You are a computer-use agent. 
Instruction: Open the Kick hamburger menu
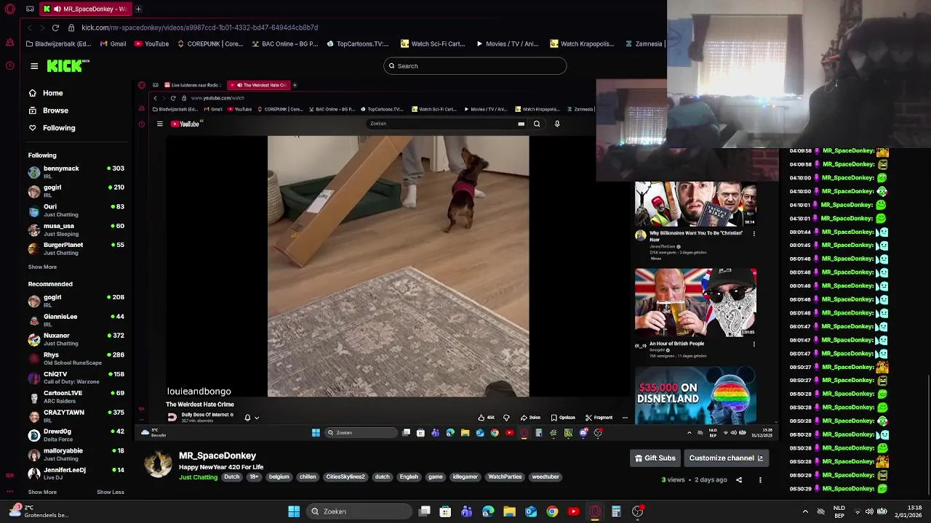(34, 66)
